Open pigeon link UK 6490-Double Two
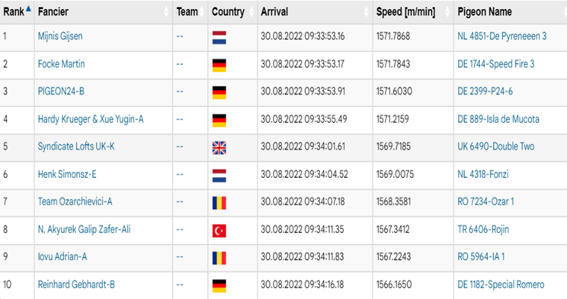This screenshot has width=567, height=299. pos(496,147)
